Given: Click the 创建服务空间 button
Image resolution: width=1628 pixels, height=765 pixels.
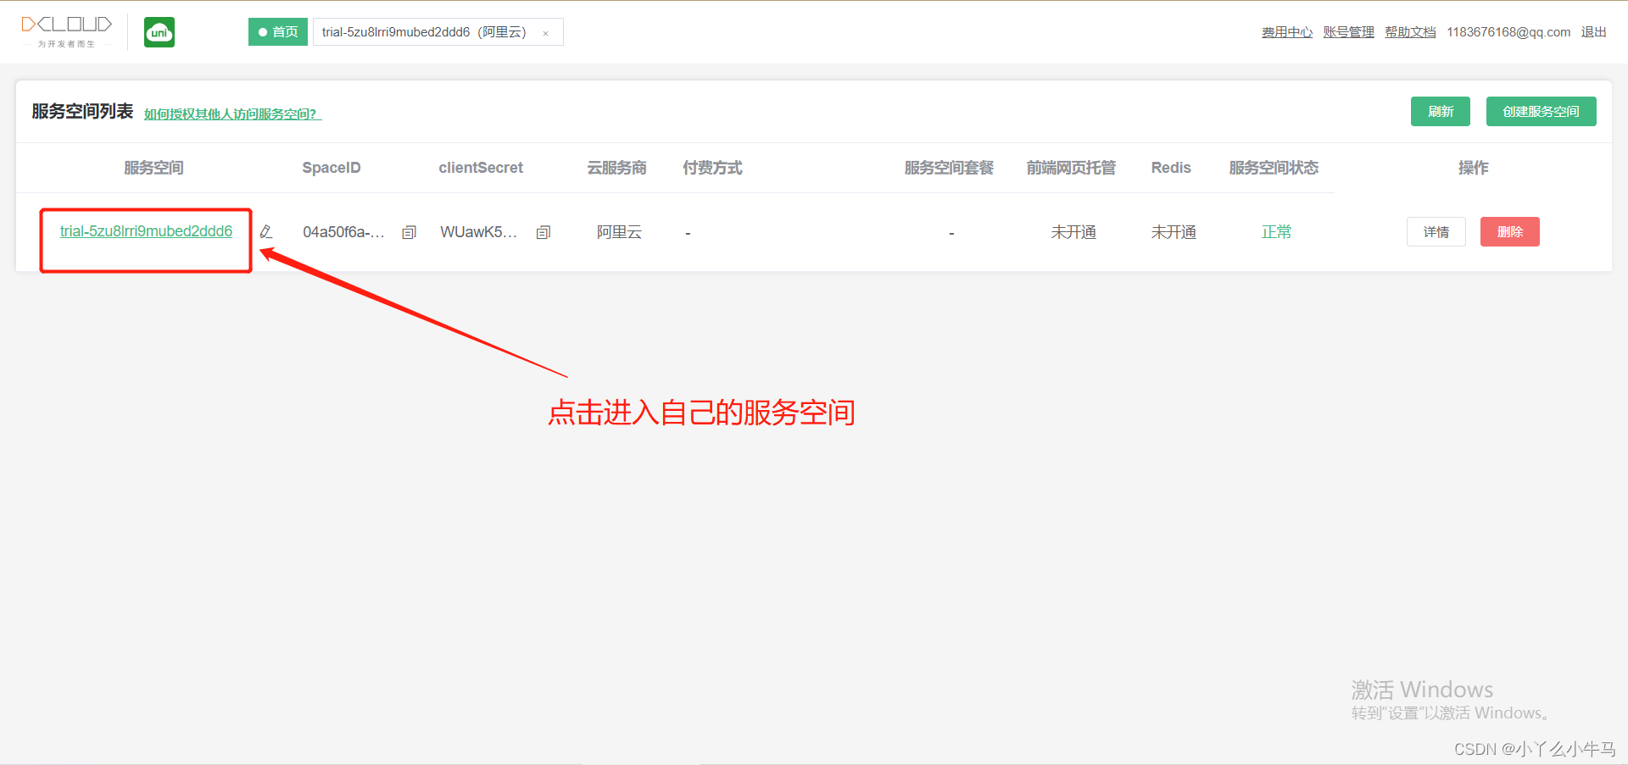Looking at the screenshot, I should [x=1542, y=111].
